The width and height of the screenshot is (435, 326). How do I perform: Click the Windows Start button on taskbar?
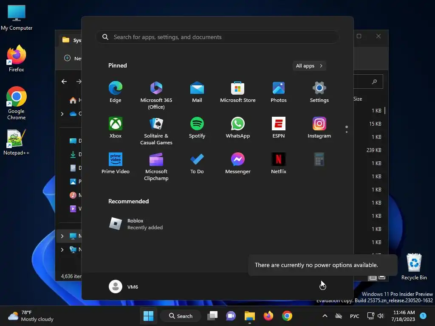pos(148,316)
